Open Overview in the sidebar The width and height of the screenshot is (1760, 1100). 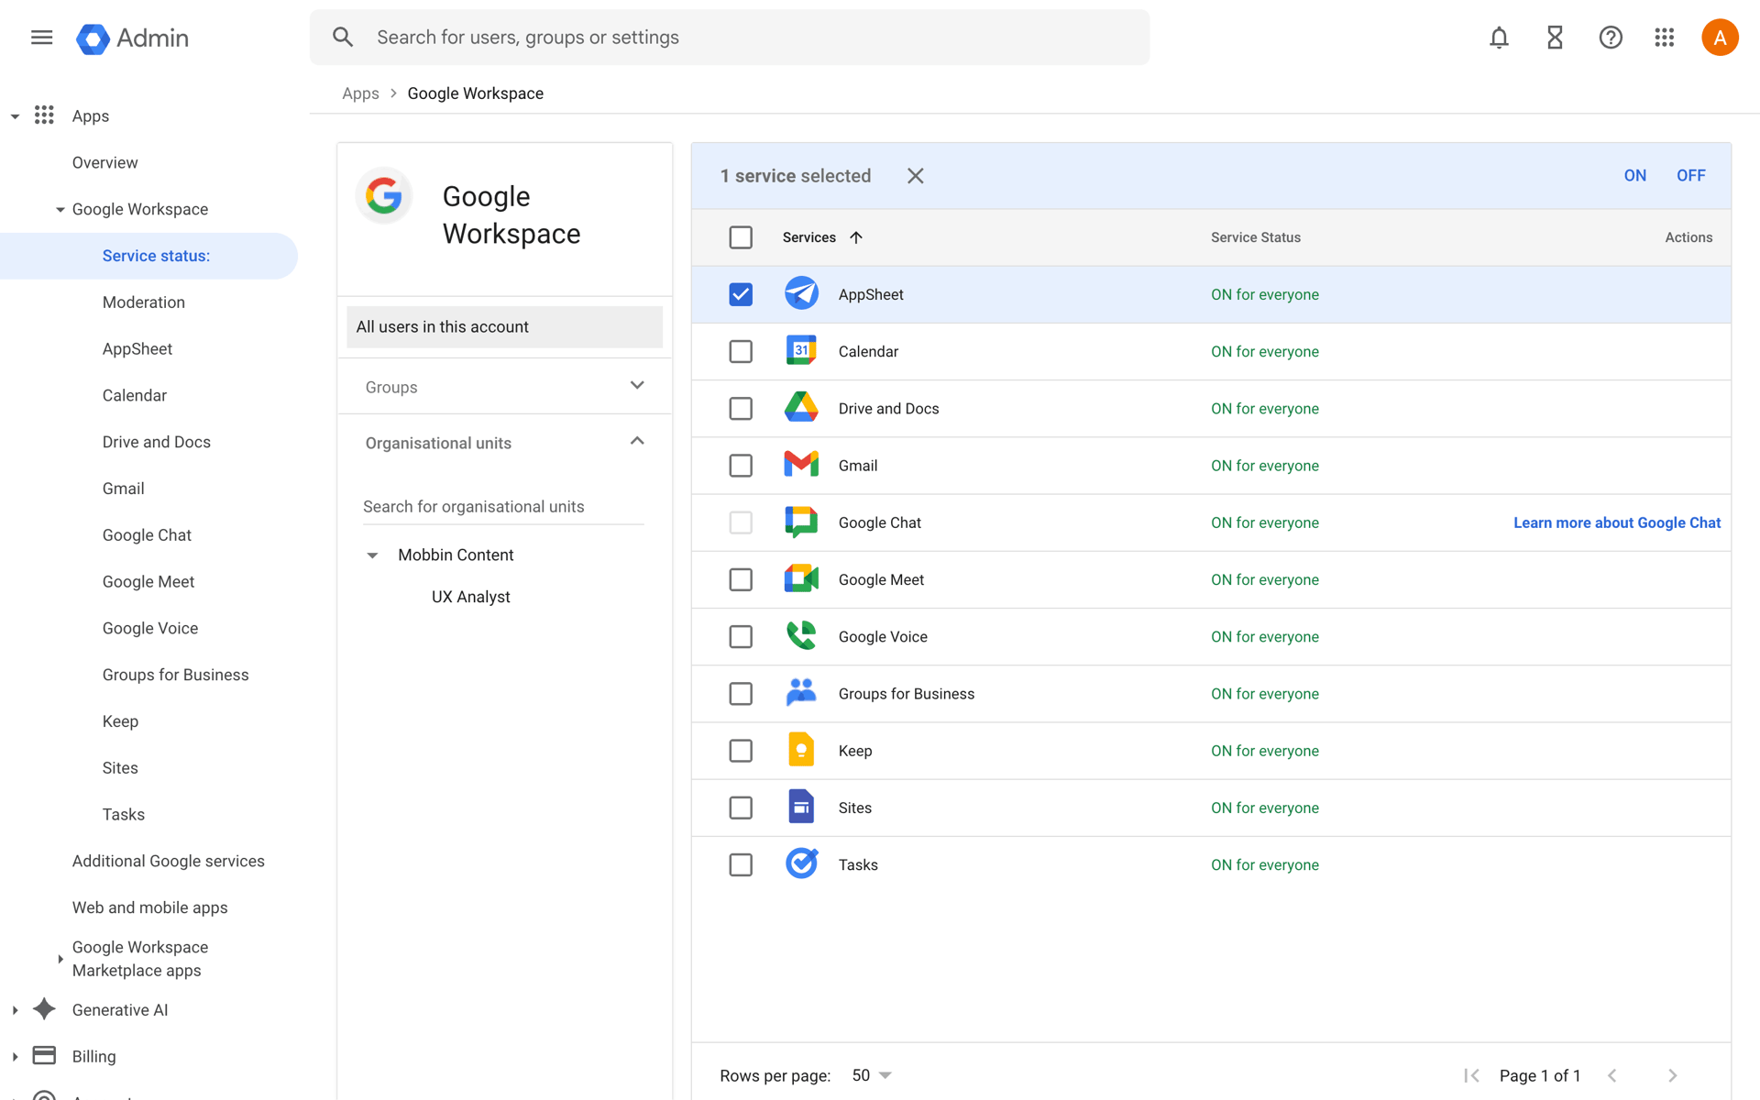[x=104, y=162]
